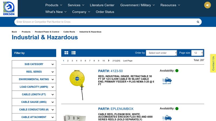Open part EPLENUMBOX link
The height and width of the screenshot is (121, 216).
(116, 109)
